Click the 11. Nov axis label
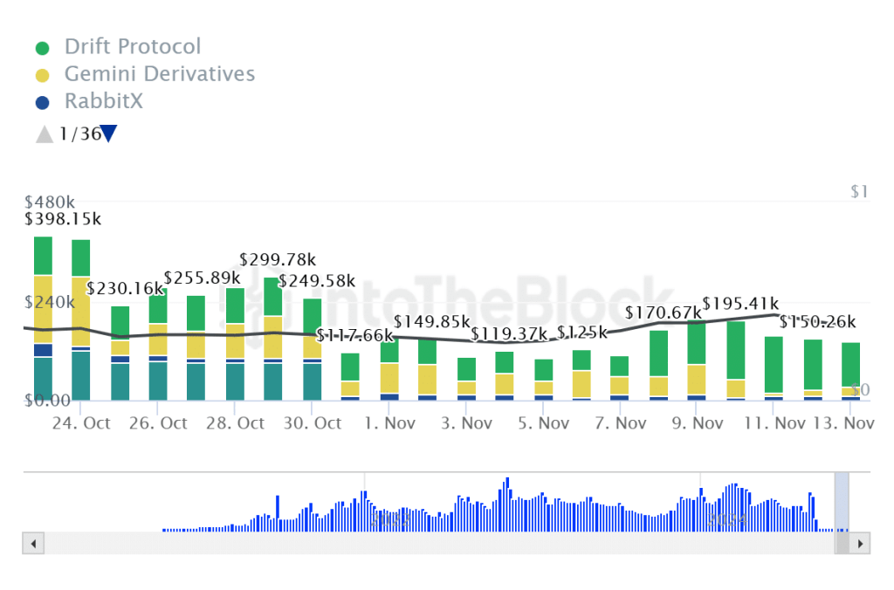 [774, 423]
